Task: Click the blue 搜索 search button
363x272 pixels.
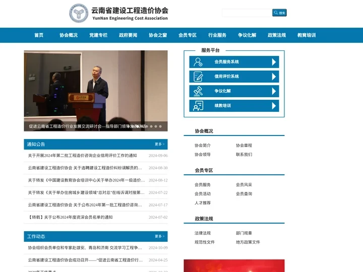Action: (x=279, y=13)
